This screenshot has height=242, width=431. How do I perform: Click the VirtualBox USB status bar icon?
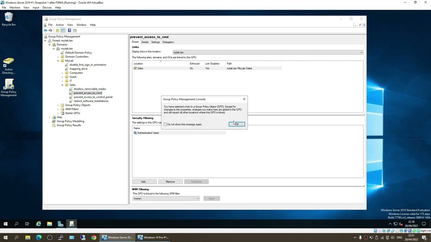point(393,231)
